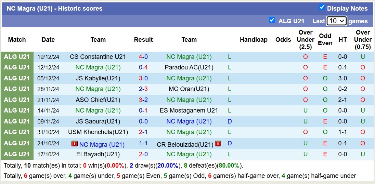Select MC Oran(U21) team link
375x184 pixels.
pyautogui.click(x=189, y=89)
